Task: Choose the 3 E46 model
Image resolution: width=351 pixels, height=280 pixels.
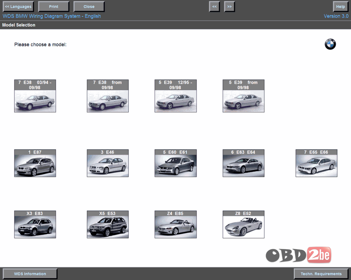Action: coord(108,163)
